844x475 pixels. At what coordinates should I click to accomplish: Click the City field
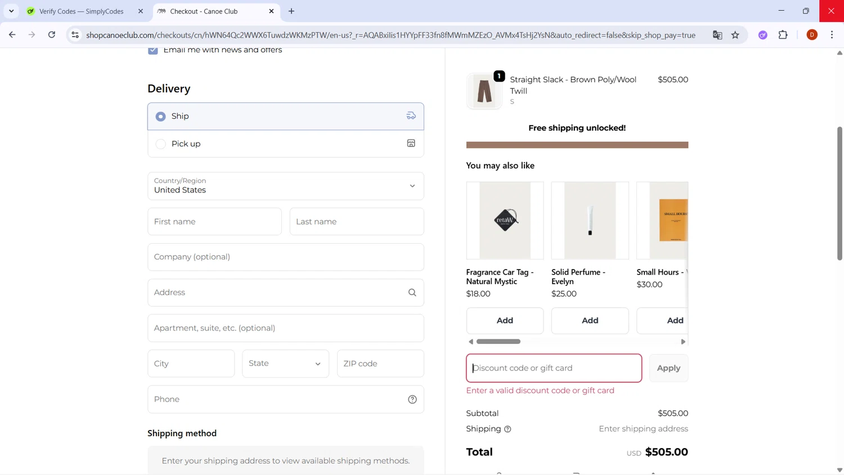[191, 364]
